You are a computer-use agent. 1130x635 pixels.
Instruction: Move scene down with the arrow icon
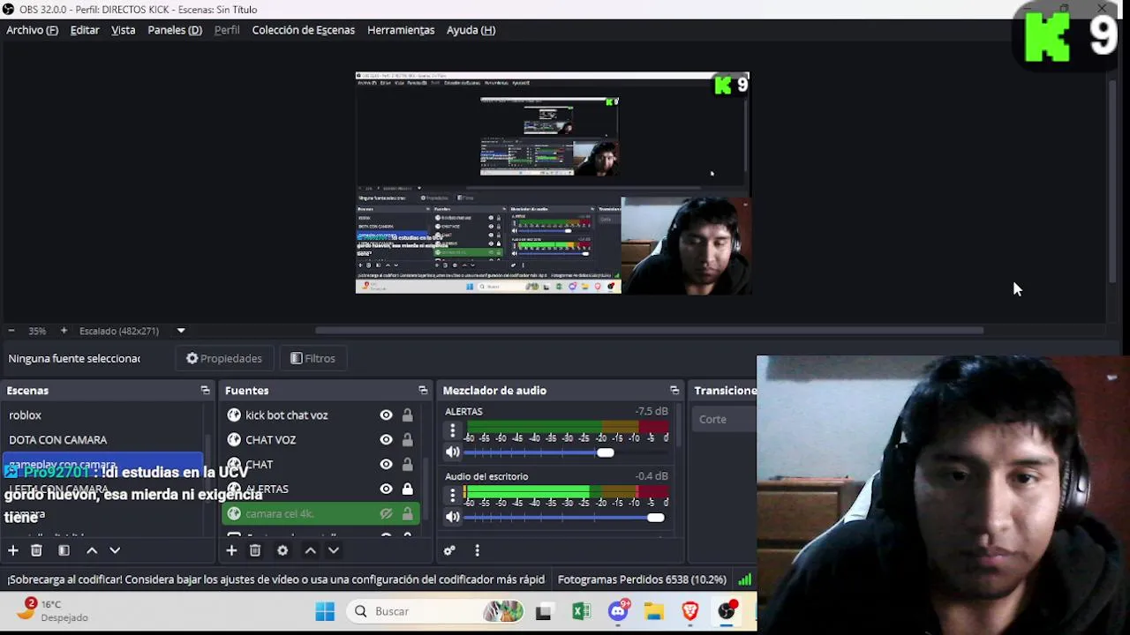[x=115, y=550]
